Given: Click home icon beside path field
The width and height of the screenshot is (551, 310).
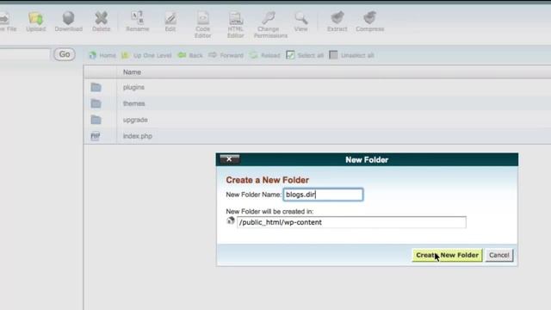Looking at the screenshot, I should tap(231, 220).
